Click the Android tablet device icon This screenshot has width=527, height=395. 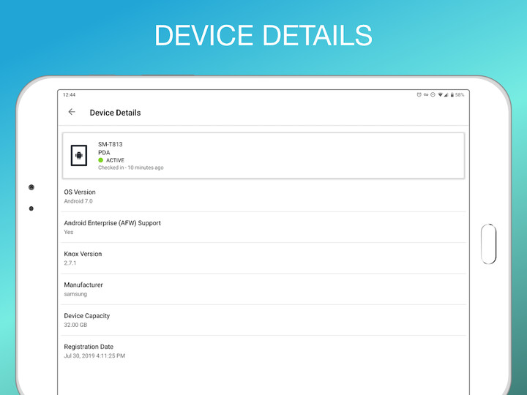pyautogui.click(x=78, y=155)
